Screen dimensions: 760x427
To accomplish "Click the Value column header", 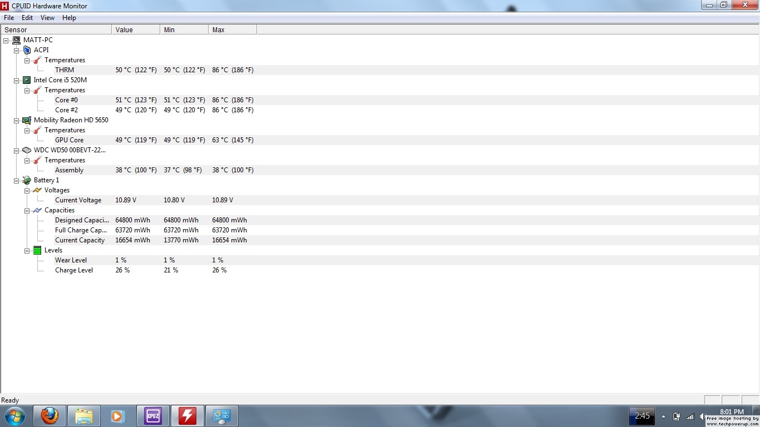I will pyautogui.click(x=136, y=30).
